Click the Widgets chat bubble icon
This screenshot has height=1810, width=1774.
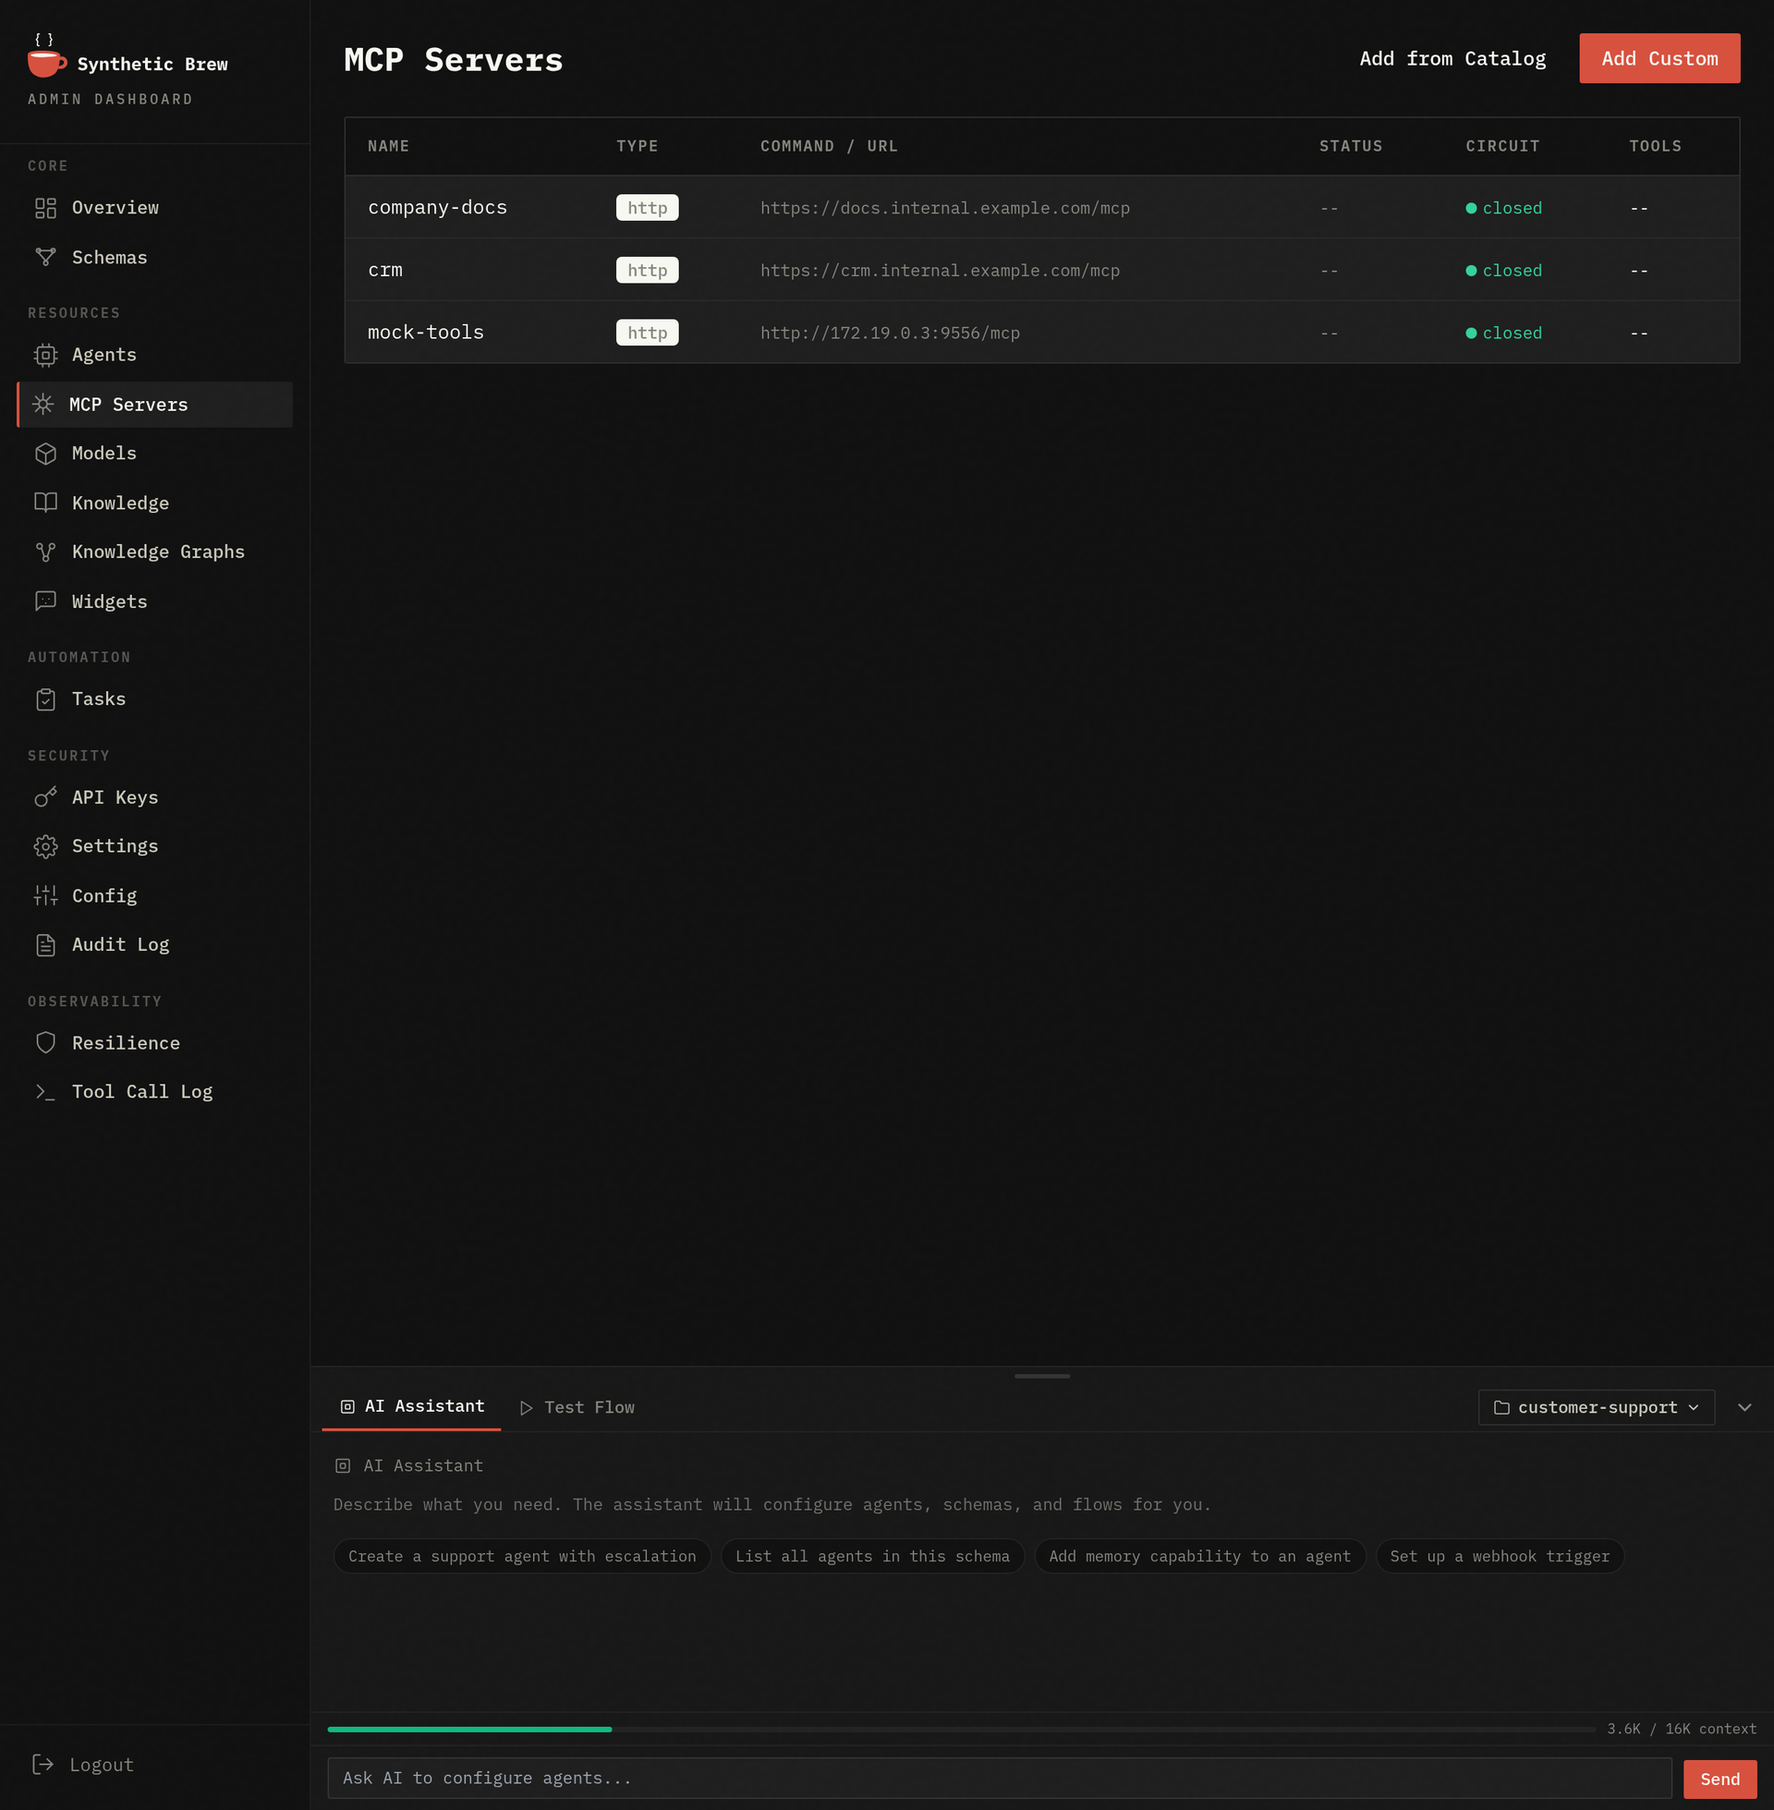coord(45,601)
